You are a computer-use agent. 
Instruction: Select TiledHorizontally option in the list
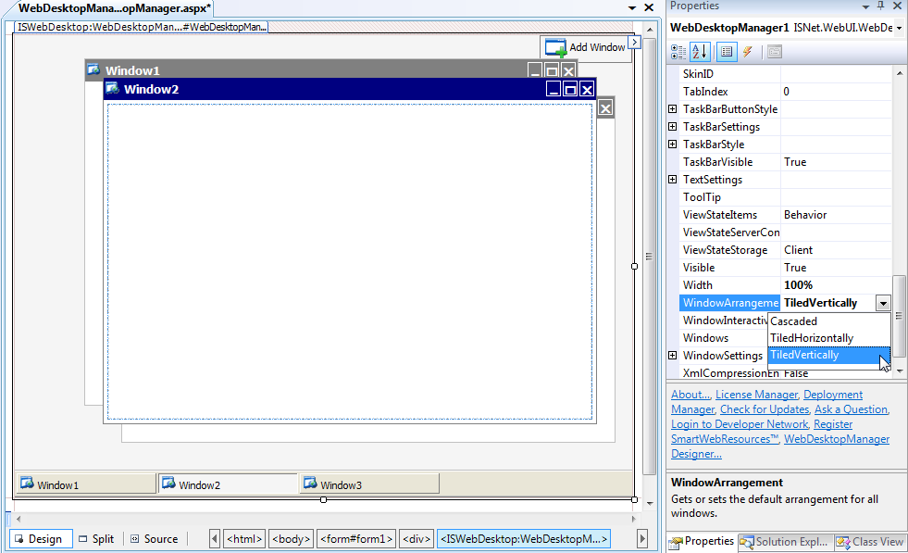811,338
